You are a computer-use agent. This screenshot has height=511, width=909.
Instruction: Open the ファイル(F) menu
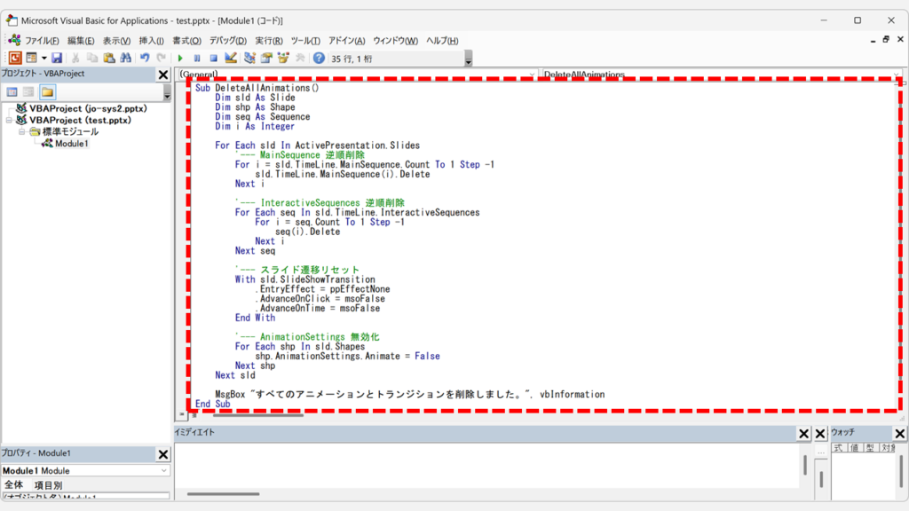pyautogui.click(x=42, y=41)
